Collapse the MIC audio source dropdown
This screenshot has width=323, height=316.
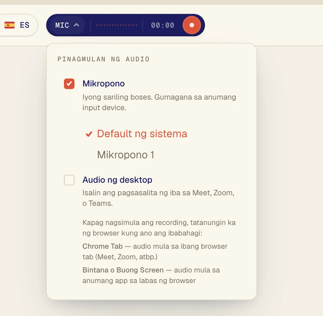(67, 25)
